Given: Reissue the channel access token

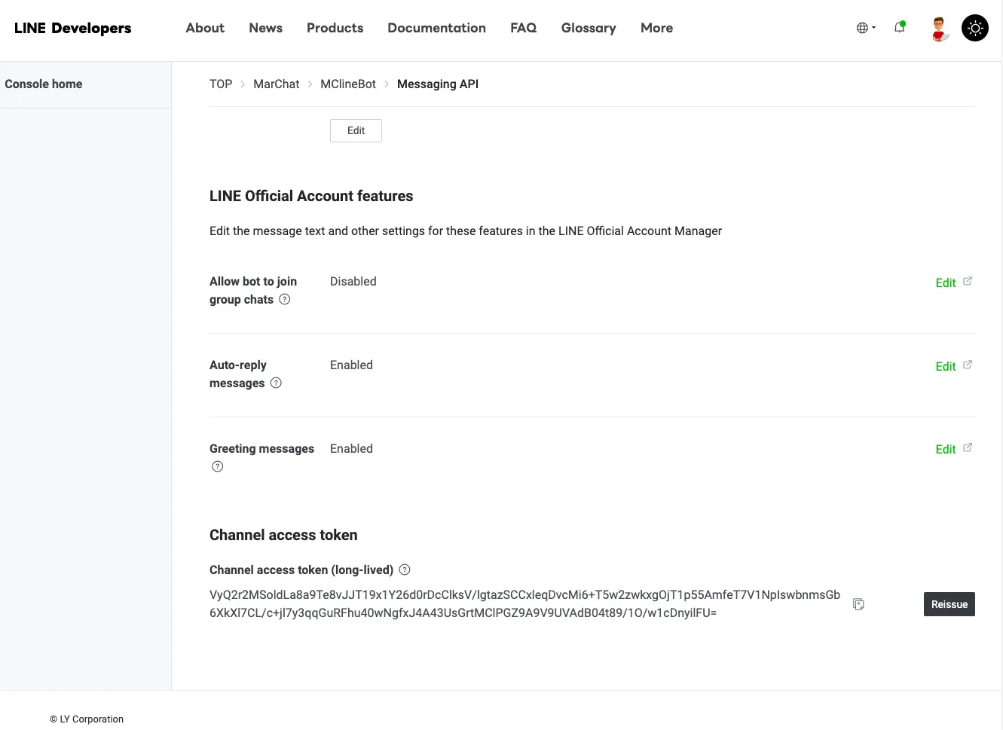Looking at the screenshot, I should point(949,604).
